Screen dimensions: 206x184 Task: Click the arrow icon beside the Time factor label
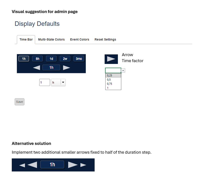click(111, 59)
